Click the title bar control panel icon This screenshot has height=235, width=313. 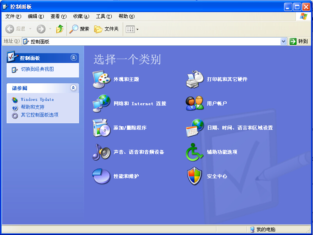(x=5, y=7)
